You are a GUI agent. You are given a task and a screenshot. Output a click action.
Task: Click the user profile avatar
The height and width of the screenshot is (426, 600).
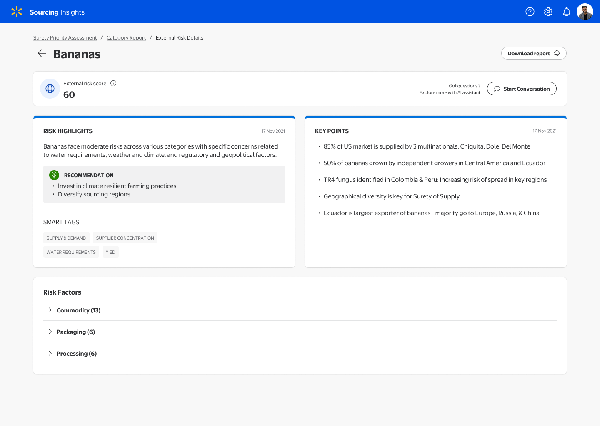(585, 12)
